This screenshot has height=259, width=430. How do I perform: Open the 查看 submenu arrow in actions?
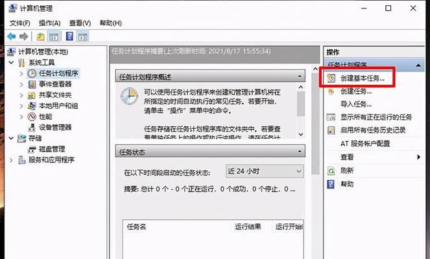point(418,157)
